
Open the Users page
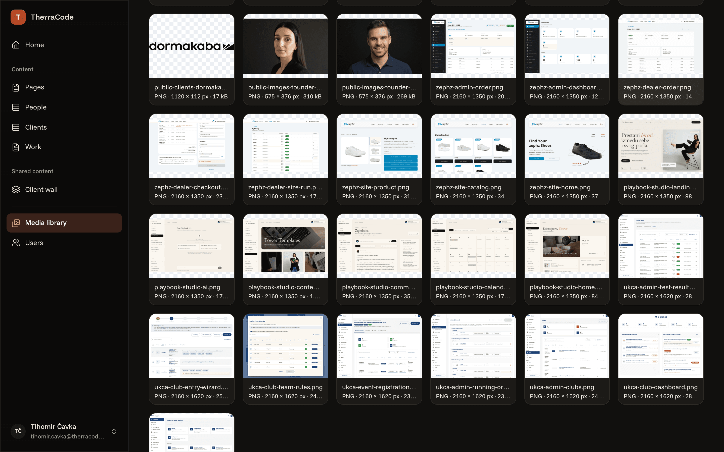[x=64, y=243]
